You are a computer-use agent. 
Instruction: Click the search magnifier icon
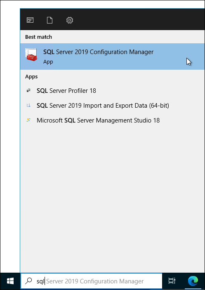pos(28,281)
